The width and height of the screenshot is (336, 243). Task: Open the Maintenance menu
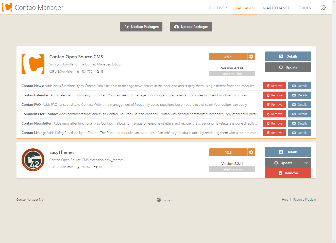point(276,8)
